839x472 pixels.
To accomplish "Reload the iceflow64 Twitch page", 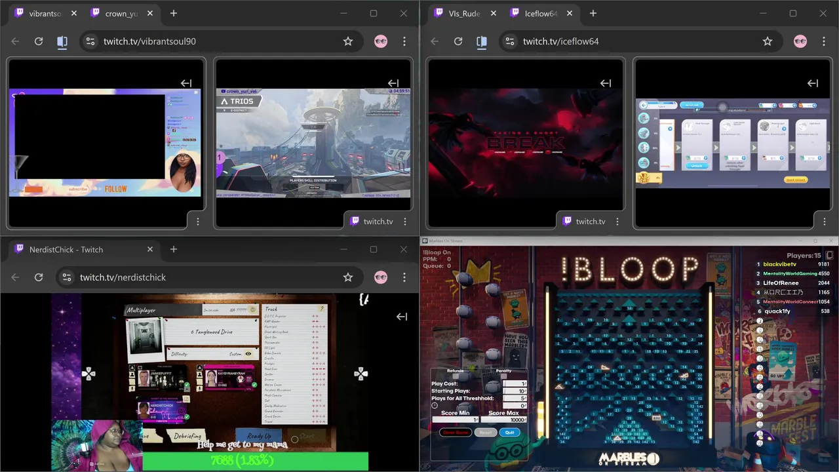I will (458, 41).
